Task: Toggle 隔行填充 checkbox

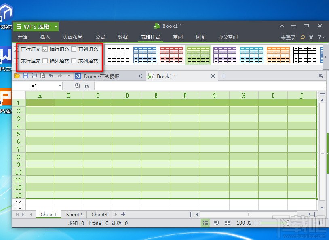Action: pos(45,49)
